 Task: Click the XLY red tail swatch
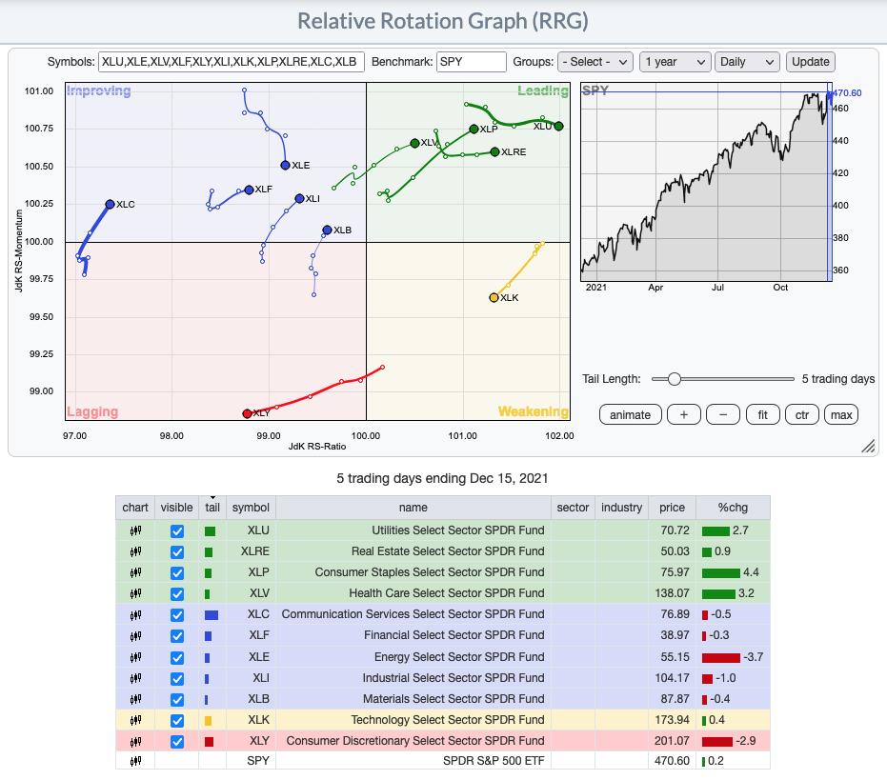point(209,742)
